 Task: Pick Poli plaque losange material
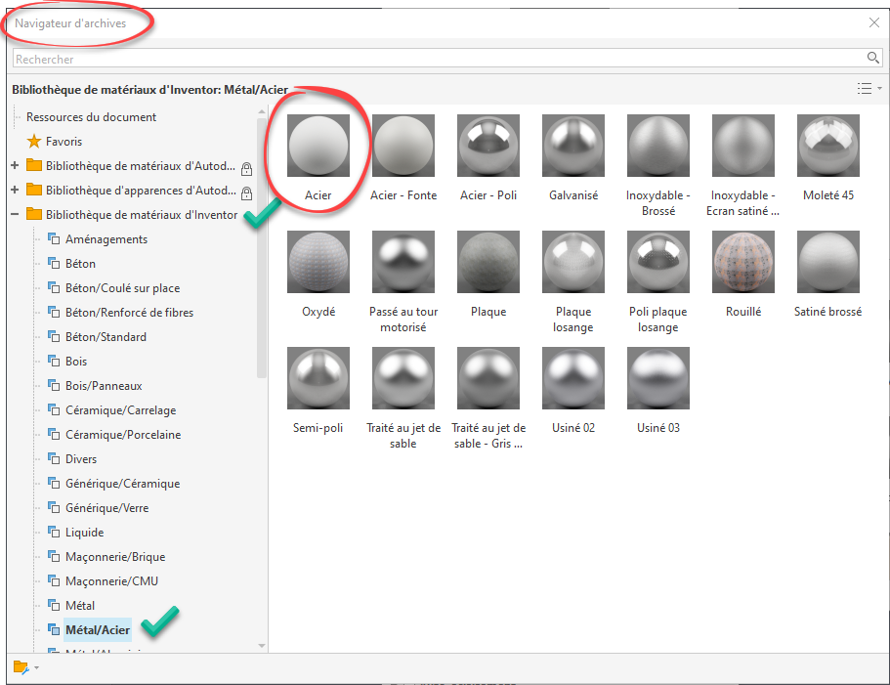[x=658, y=262]
